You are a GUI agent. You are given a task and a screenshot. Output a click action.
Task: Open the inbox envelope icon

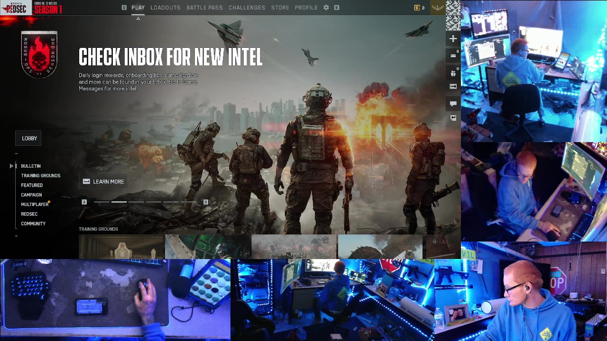[x=453, y=56]
